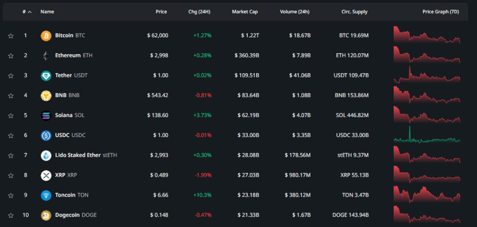Mark Dogecoin as favorite with star
The height and width of the screenshot is (227, 477).
tap(10, 215)
